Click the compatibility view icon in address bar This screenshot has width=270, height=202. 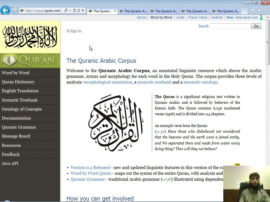[x=74, y=10]
